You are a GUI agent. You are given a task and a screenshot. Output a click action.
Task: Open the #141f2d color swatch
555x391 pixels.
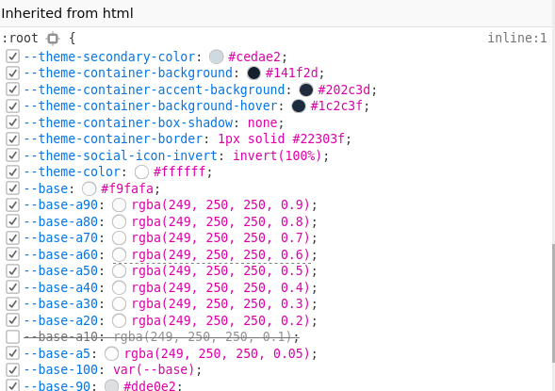pyautogui.click(x=253, y=73)
